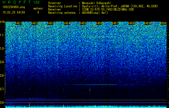Select the observer name Masayuki Kobayashi

coord(96,3)
